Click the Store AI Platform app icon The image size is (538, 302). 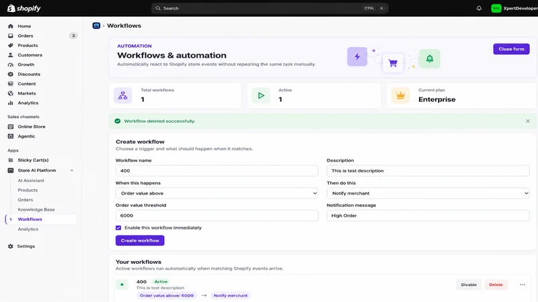pos(11,170)
